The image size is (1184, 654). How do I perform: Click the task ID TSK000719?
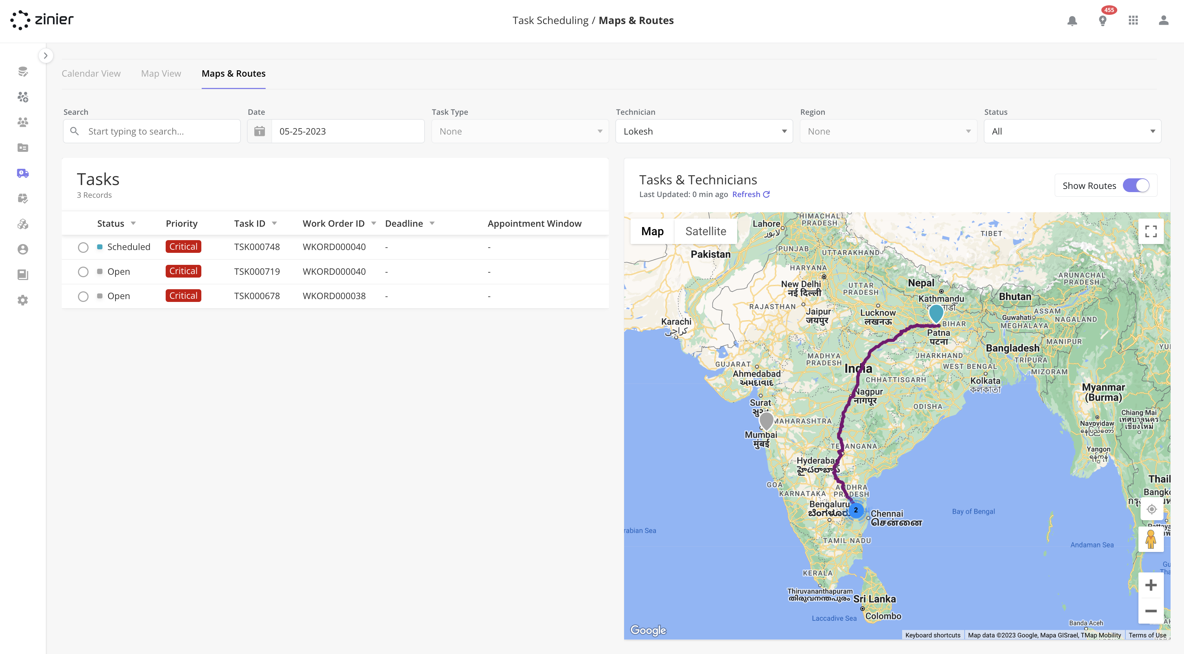tap(256, 272)
